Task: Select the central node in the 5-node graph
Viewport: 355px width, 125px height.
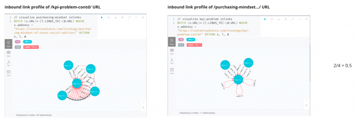Action: [x=77, y=84]
